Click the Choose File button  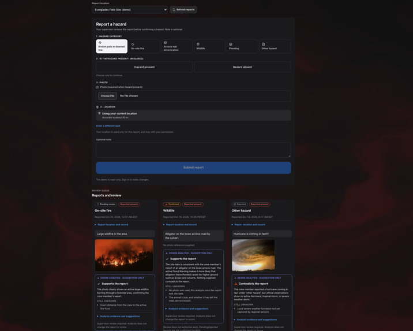107,96
